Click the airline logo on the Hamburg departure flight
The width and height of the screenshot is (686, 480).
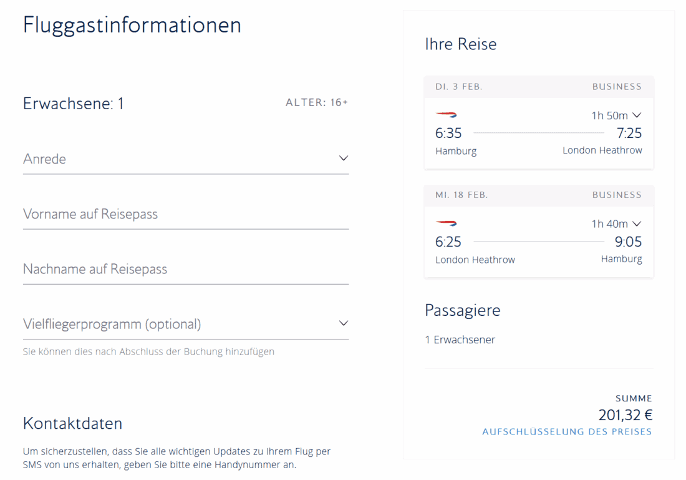(x=446, y=115)
